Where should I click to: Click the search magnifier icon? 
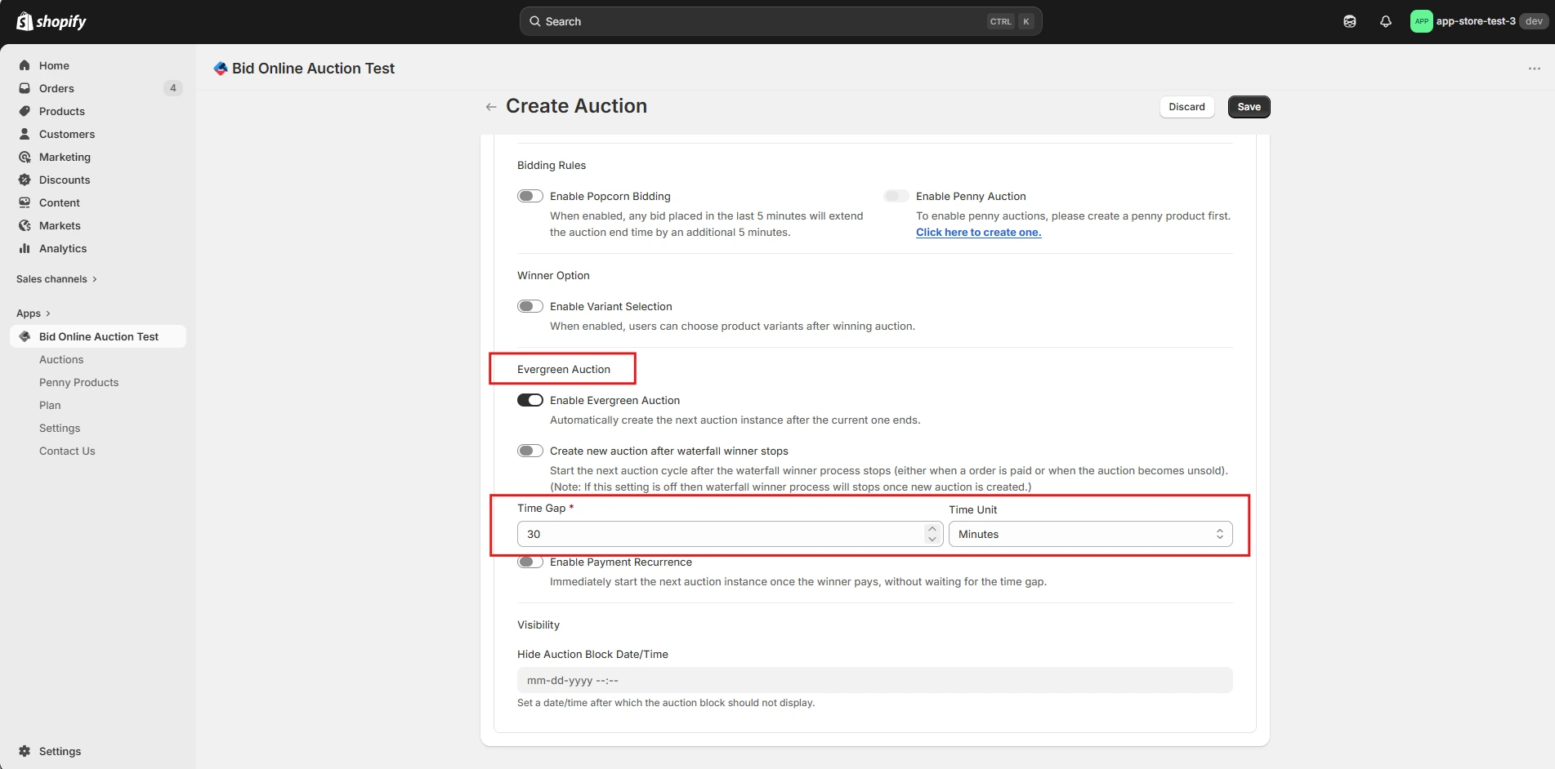[535, 21]
